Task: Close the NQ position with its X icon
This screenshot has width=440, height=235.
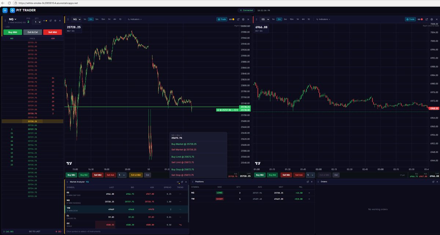Action: [x=309, y=193]
